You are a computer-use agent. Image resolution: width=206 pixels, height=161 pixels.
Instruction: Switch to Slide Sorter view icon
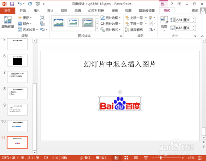click(x=126, y=158)
